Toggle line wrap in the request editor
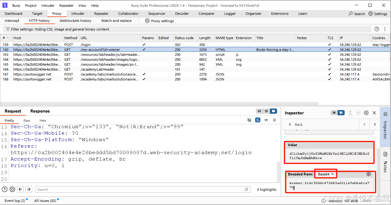 point(258,120)
